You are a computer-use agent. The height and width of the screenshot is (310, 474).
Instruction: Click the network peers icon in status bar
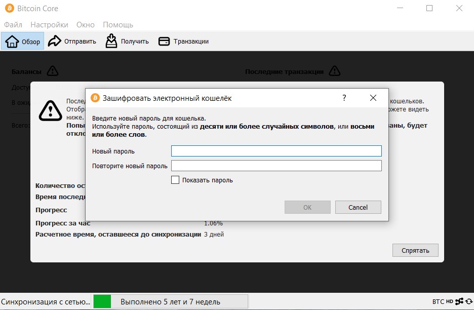click(459, 301)
